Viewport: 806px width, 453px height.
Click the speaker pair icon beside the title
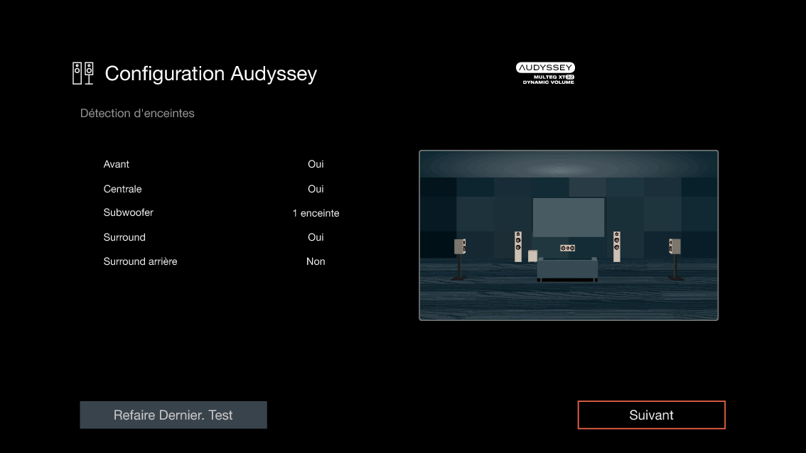[82, 72]
